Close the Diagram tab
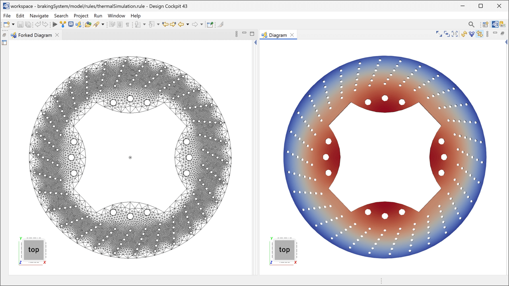 point(292,35)
